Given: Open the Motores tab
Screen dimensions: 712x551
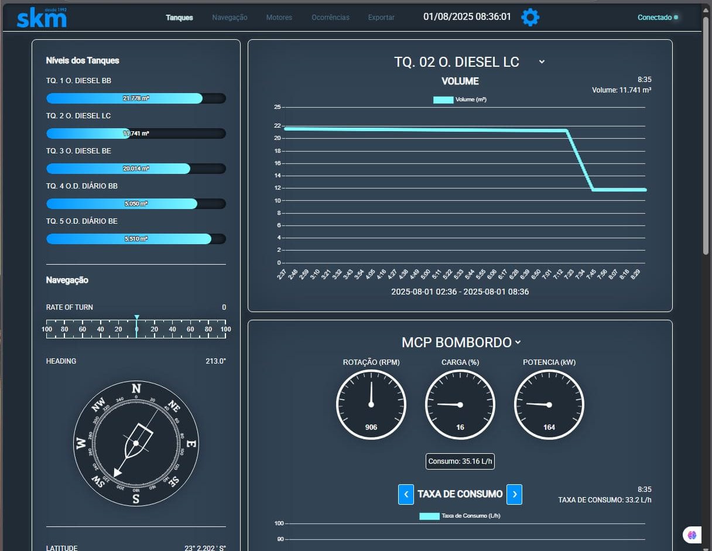Looking at the screenshot, I should pos(279,18).
